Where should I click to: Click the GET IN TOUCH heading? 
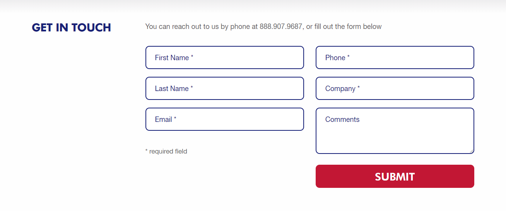[71, 27]
